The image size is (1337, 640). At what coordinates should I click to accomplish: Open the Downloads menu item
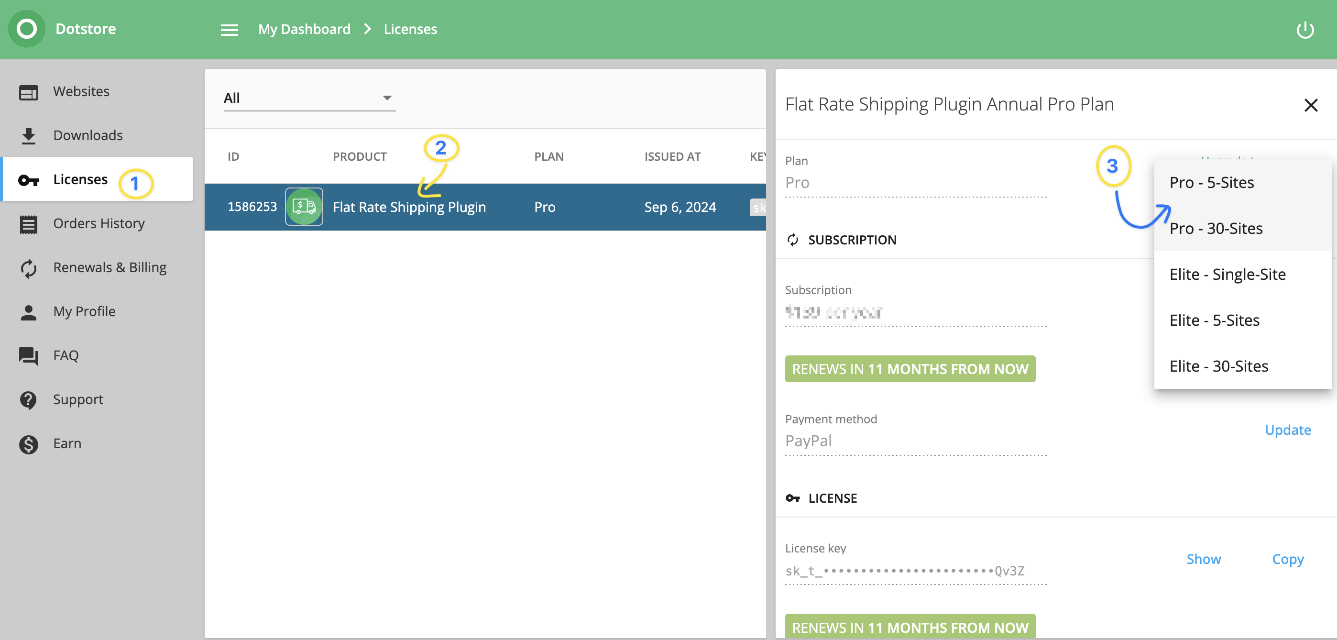[x=98, y=135]
